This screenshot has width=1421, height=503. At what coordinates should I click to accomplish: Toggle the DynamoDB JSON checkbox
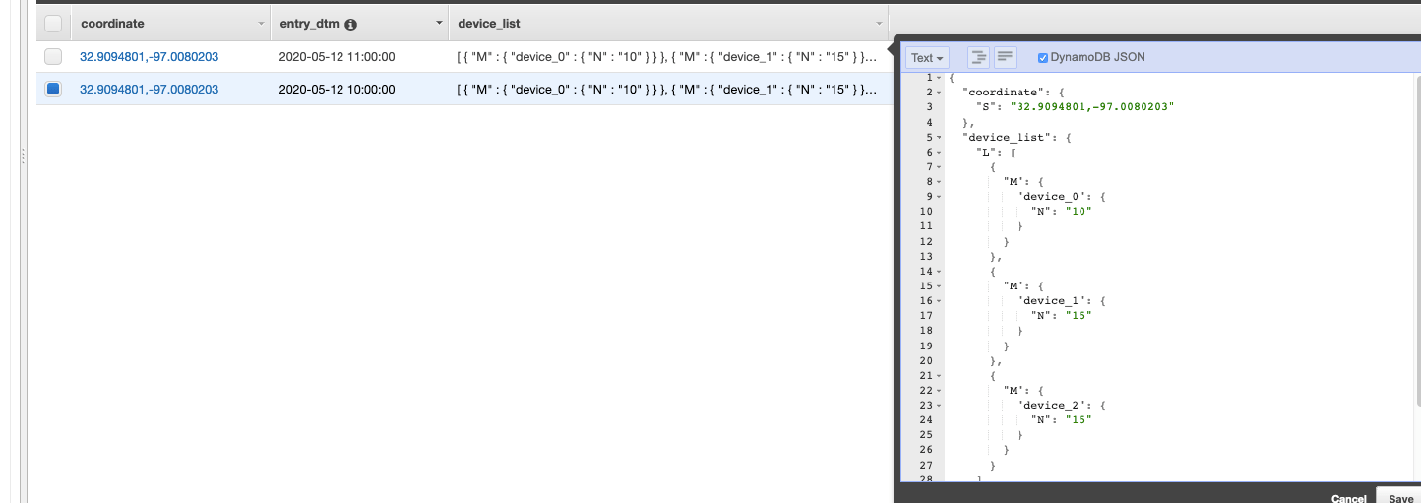pyautogui.click(x=1043, y=58)
